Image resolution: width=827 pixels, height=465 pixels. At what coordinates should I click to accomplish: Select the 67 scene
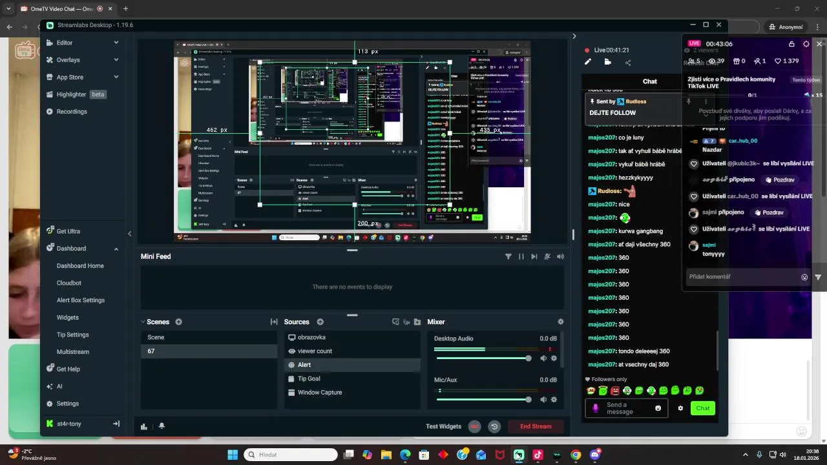click(209, 351)
